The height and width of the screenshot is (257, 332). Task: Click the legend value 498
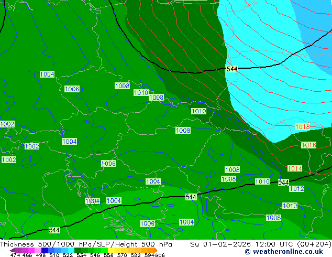41,255
